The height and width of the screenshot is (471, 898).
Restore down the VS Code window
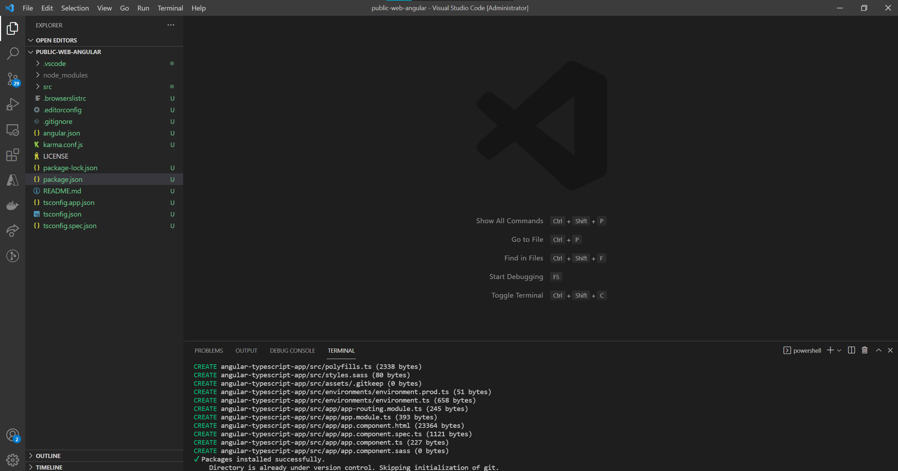coord(864,8)
